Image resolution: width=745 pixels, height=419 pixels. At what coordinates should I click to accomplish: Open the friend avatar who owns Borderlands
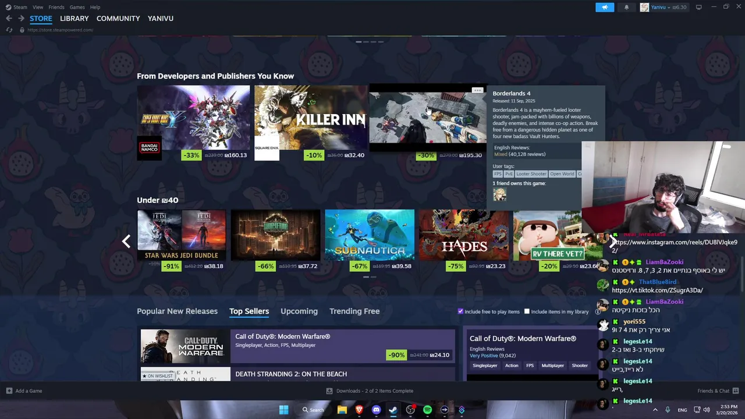point(499,194)
